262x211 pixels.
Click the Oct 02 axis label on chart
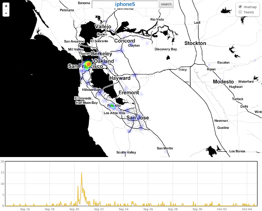(222, 209)
